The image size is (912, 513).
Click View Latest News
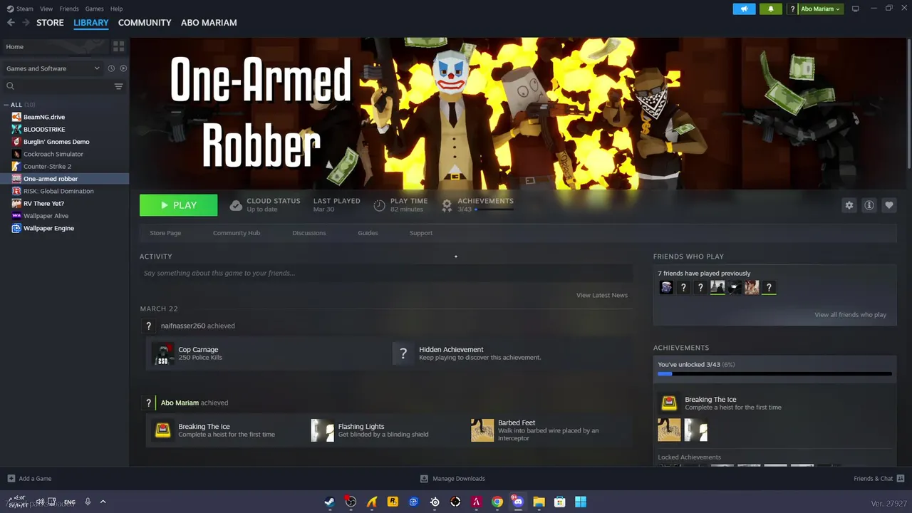point(602,295)
